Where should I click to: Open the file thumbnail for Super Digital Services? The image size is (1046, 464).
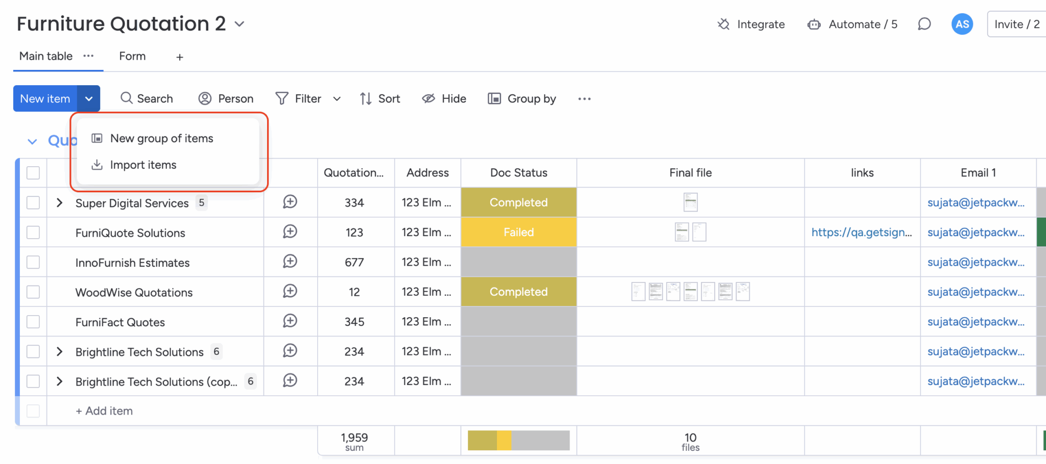coord(691,202)
